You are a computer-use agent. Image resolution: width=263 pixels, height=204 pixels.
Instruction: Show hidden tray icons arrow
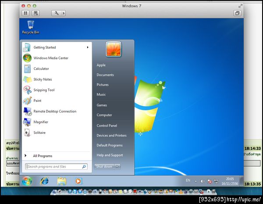(x=195, y=181)
